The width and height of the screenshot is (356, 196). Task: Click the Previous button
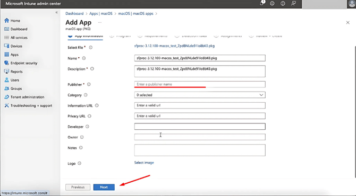point(78,187)
